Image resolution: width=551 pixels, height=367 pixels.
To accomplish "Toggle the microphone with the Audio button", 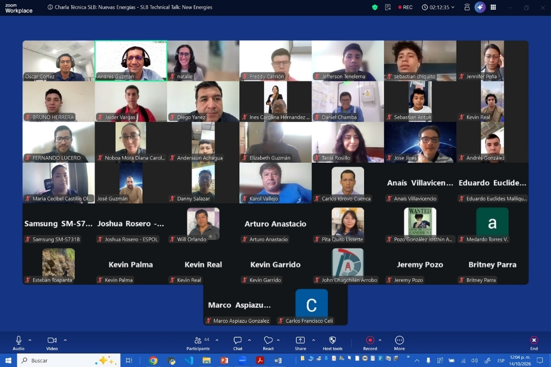I will point(19,343).
